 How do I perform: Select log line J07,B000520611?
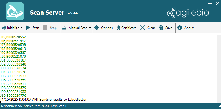pyautogui.click(x=13, y=84)
